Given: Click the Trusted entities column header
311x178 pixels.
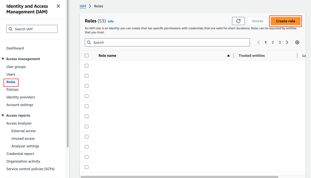Looking at the screenshot, I should click(252, 56).
